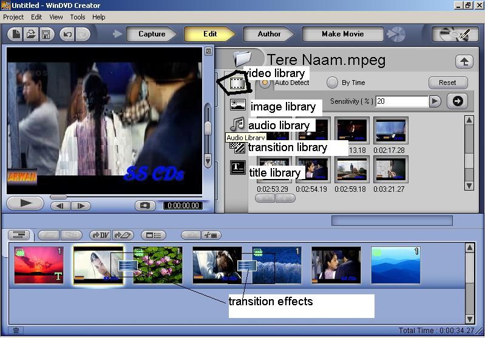
Task: Step forward one frame in preview
Action: click(81, 206)
